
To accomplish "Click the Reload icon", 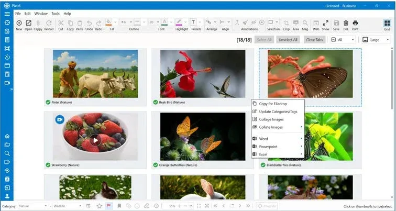I will (x=49, y=23).
